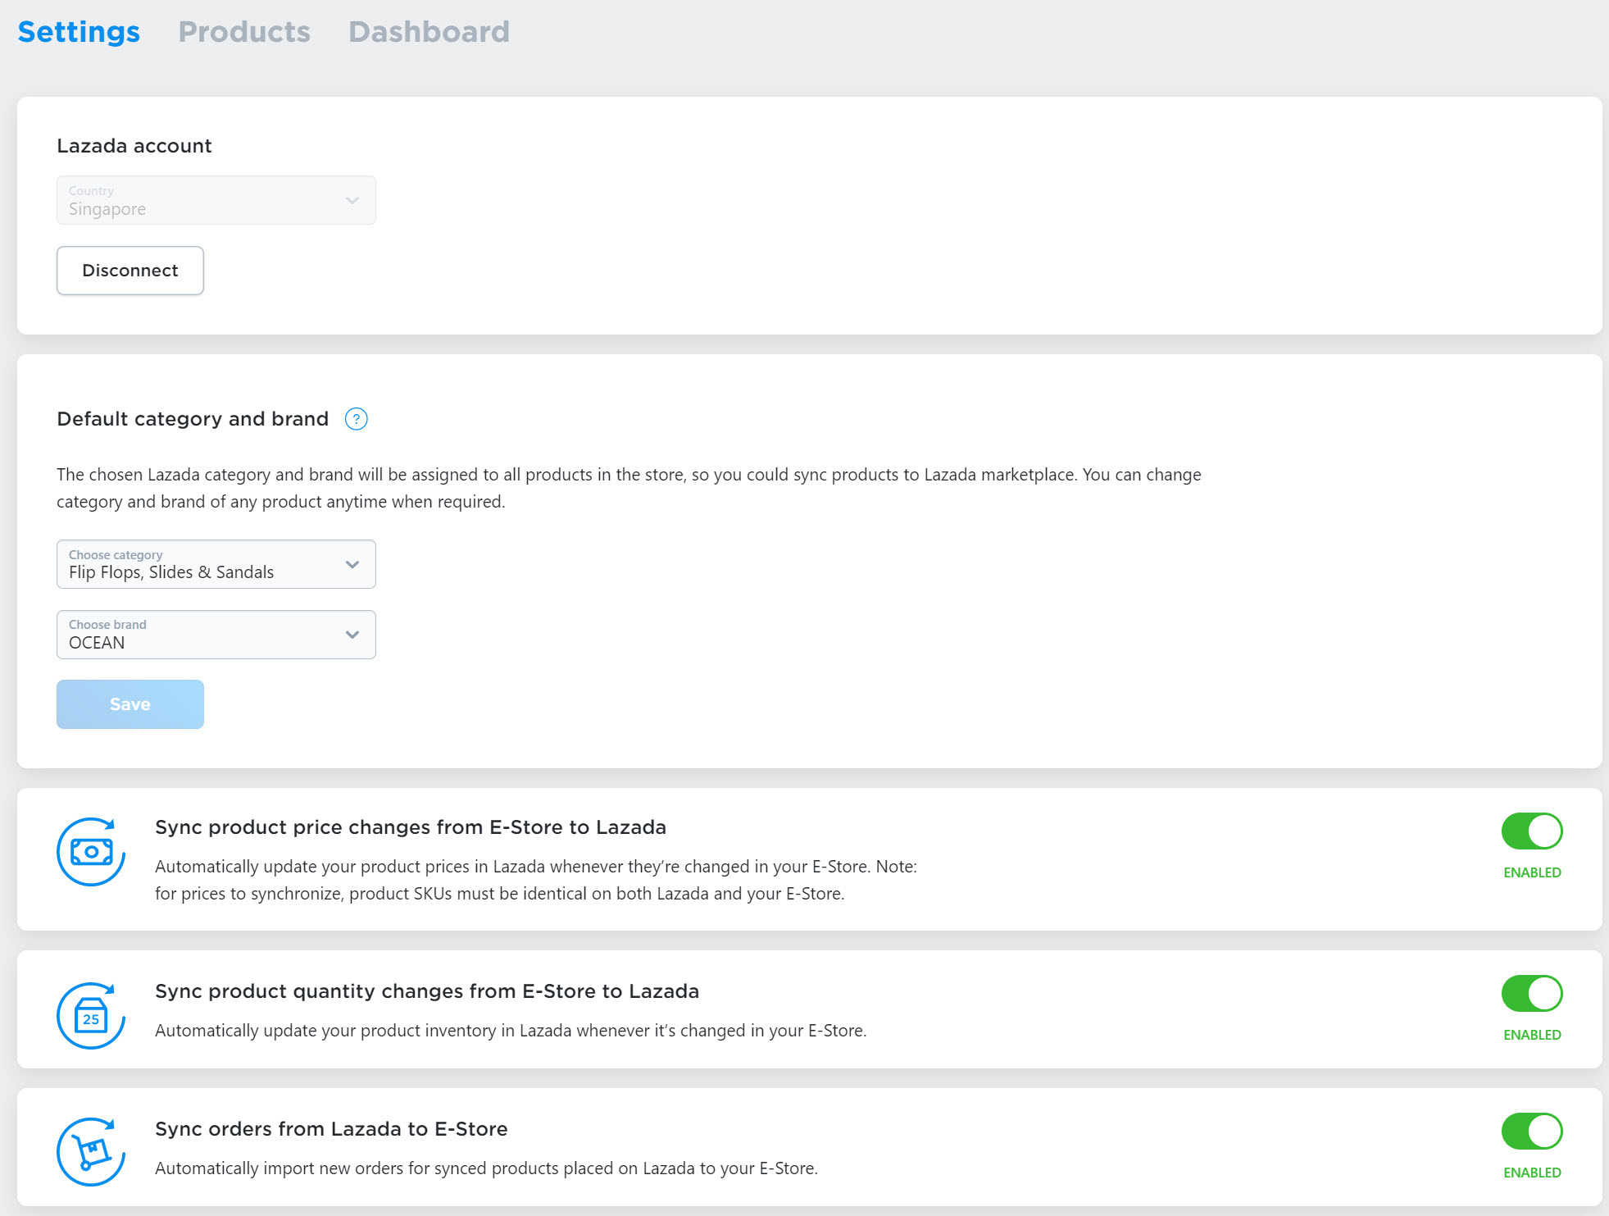Click the Lazada account heading
The width and height of the screenshot is (1609, 1216).
tap(134, 146)
